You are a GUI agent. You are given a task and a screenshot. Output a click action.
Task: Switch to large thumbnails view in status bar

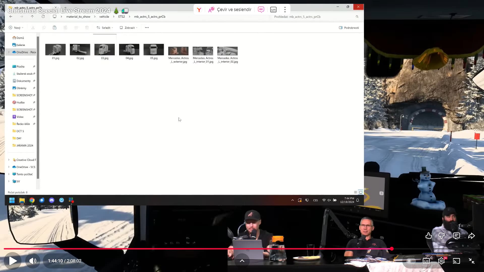(361, 192)
